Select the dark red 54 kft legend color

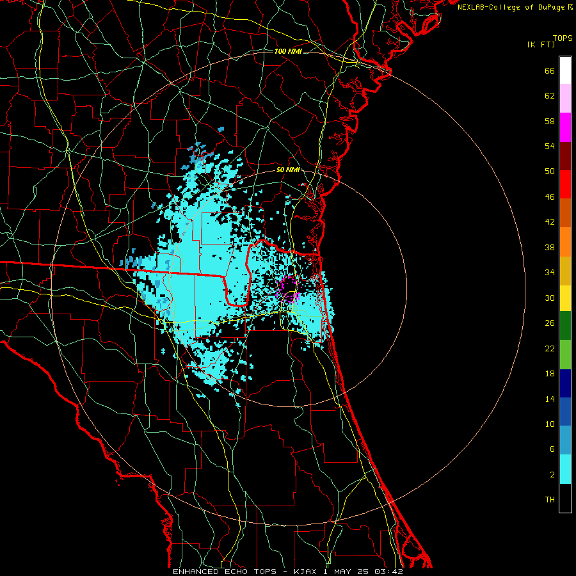[565, 156]
